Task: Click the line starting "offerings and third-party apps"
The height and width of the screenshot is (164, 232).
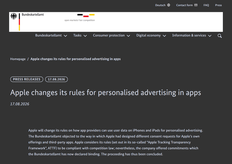Action: click(x=109, y=142)
